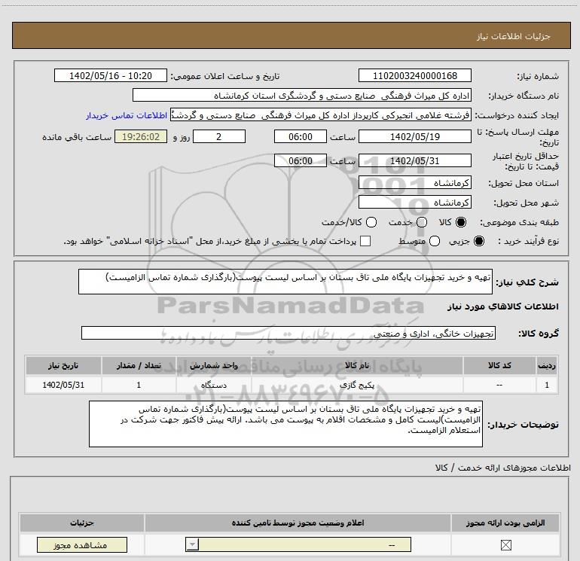Select the خدمت radio button
Viewport: 580px width, 561px height.
[422, 222]
